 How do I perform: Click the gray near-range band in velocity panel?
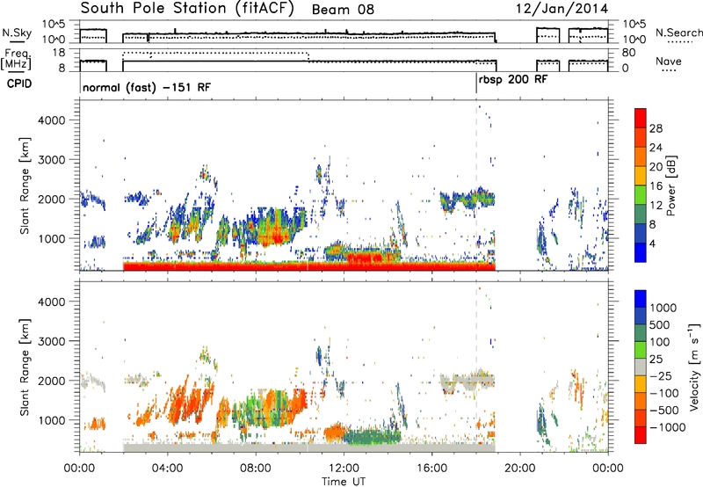pyautogui.click(x=309, y=447)
